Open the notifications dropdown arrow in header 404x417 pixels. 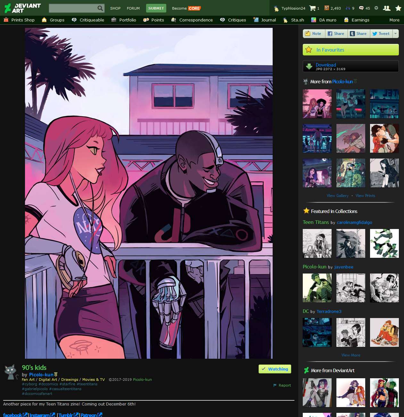pos(376,8)
